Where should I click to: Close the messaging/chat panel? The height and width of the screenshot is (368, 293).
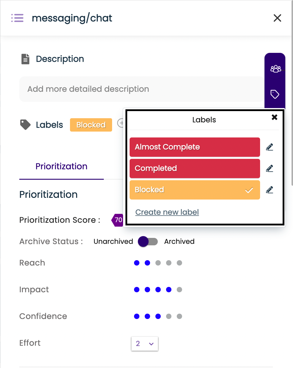coord(277,18)
